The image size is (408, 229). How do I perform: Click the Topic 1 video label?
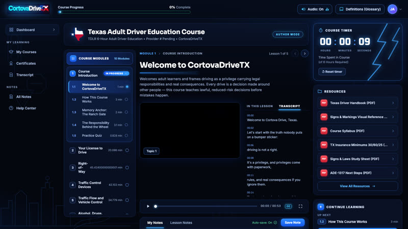[151, 151]
